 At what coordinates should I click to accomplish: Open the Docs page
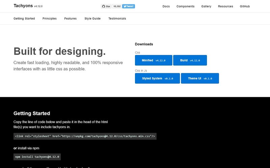click(x=166, y=6)
